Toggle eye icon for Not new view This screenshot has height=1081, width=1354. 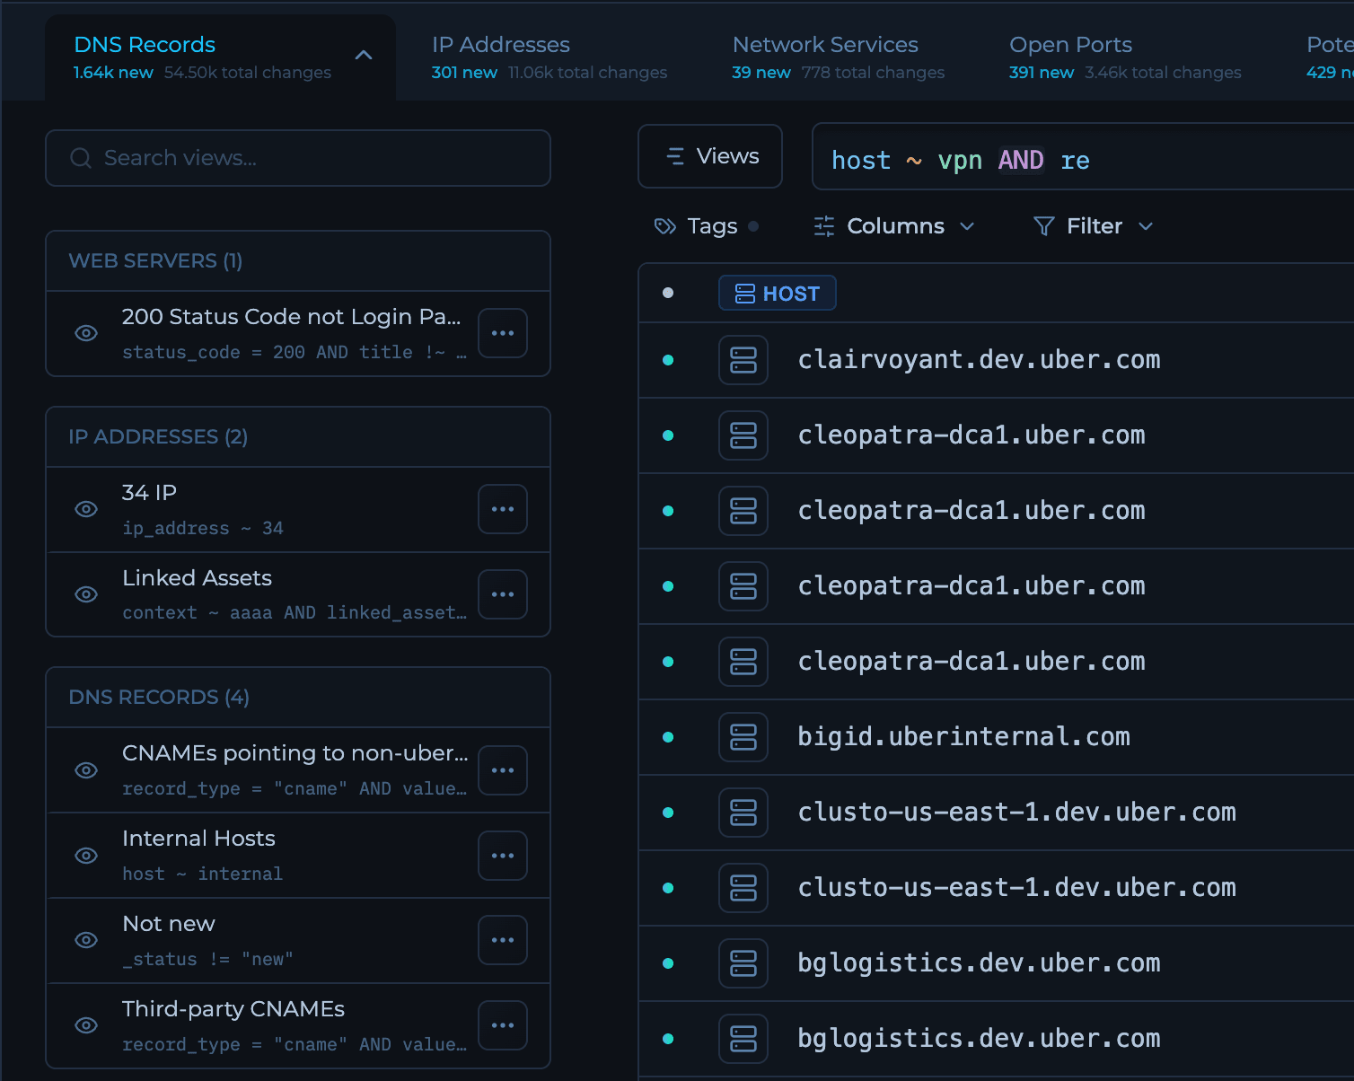(x=86, y=940)
